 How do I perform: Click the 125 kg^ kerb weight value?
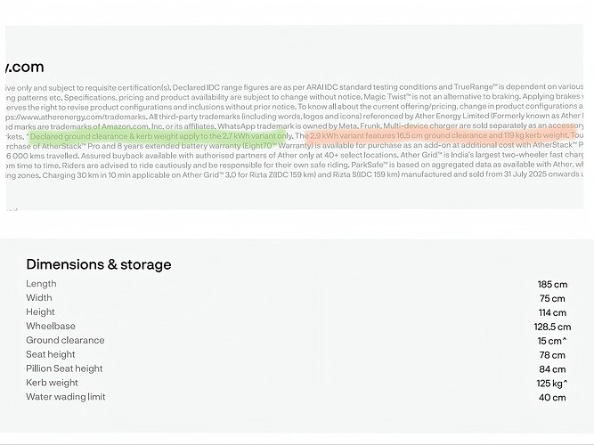pyautogui.click(x=552, y=384)
